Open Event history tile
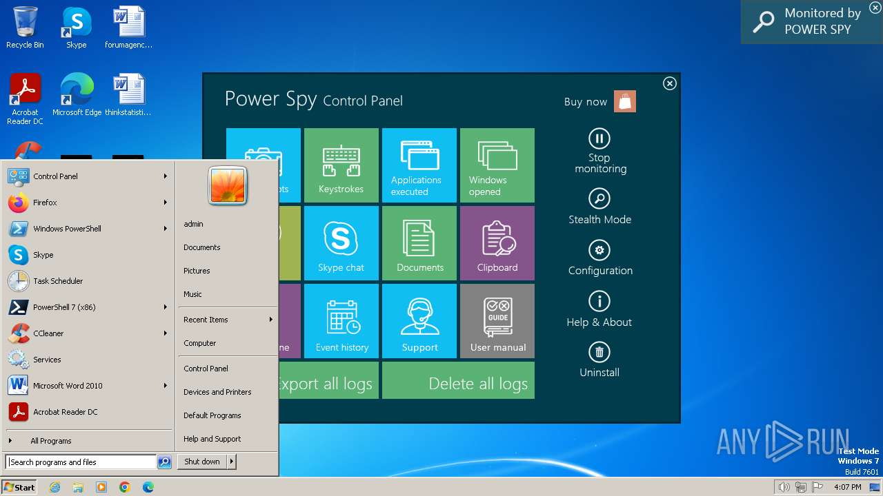The image size is (883, 496). [341, 321]
